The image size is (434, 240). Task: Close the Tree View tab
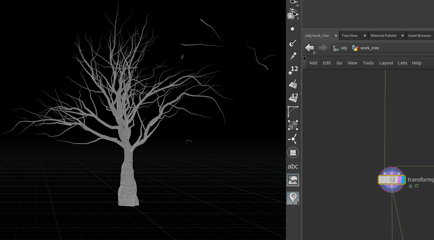click(x=365, y=35)
